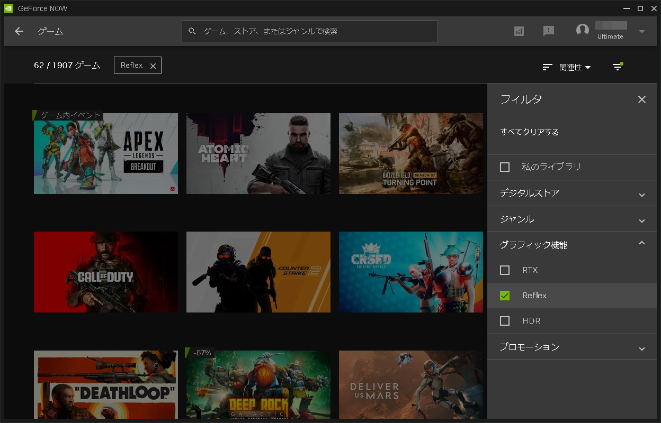The image size is (661, 423).
Task: Open the feedback speech bubble icon
Action: point(549,31)
